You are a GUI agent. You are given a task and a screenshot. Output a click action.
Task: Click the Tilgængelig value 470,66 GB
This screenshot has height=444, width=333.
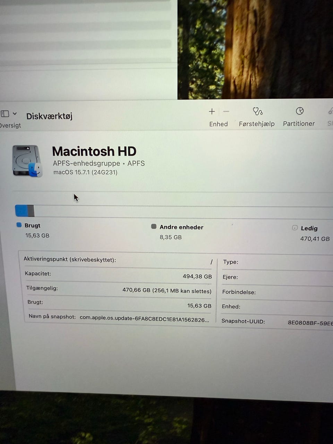click(x=167, y=291)
